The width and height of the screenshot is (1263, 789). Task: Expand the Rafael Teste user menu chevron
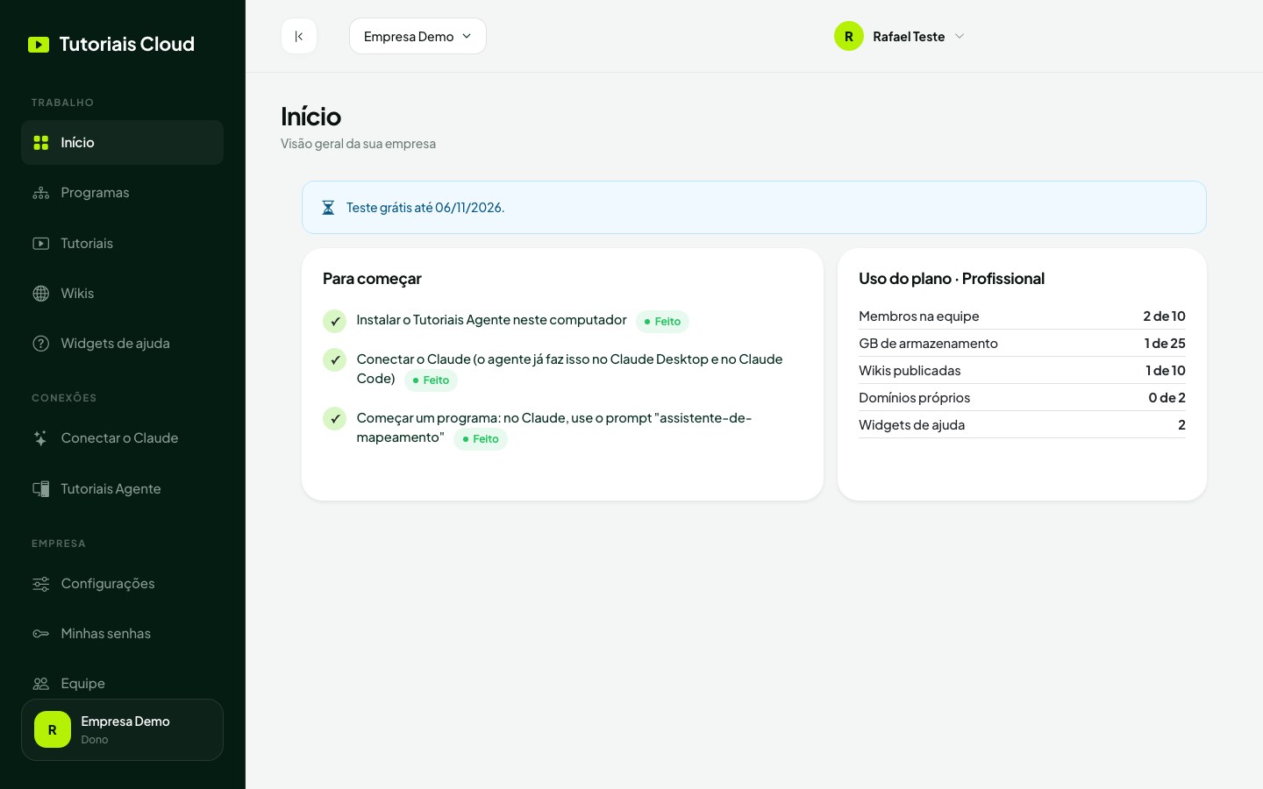coord(960,36)
